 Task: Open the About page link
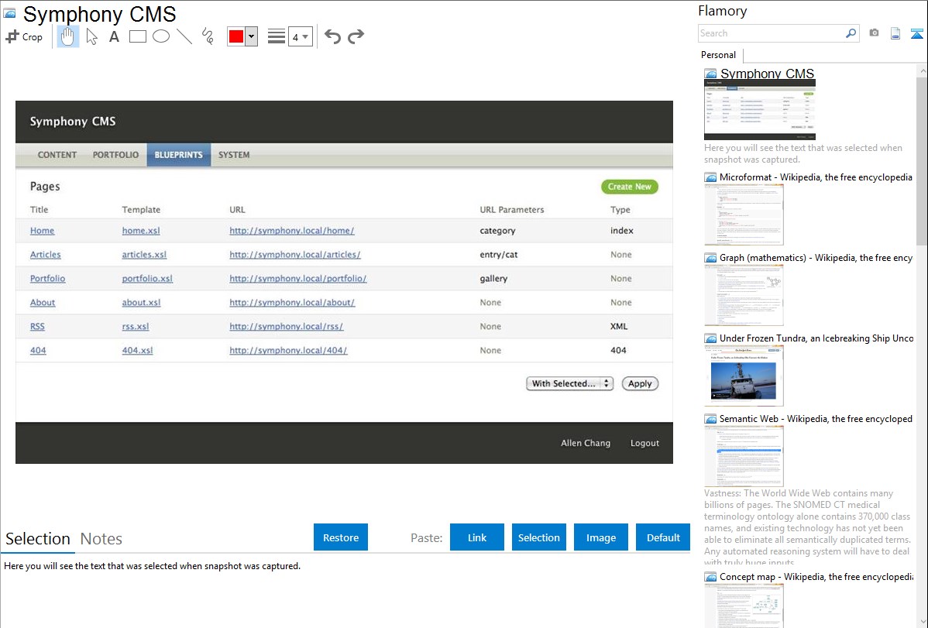43,303
